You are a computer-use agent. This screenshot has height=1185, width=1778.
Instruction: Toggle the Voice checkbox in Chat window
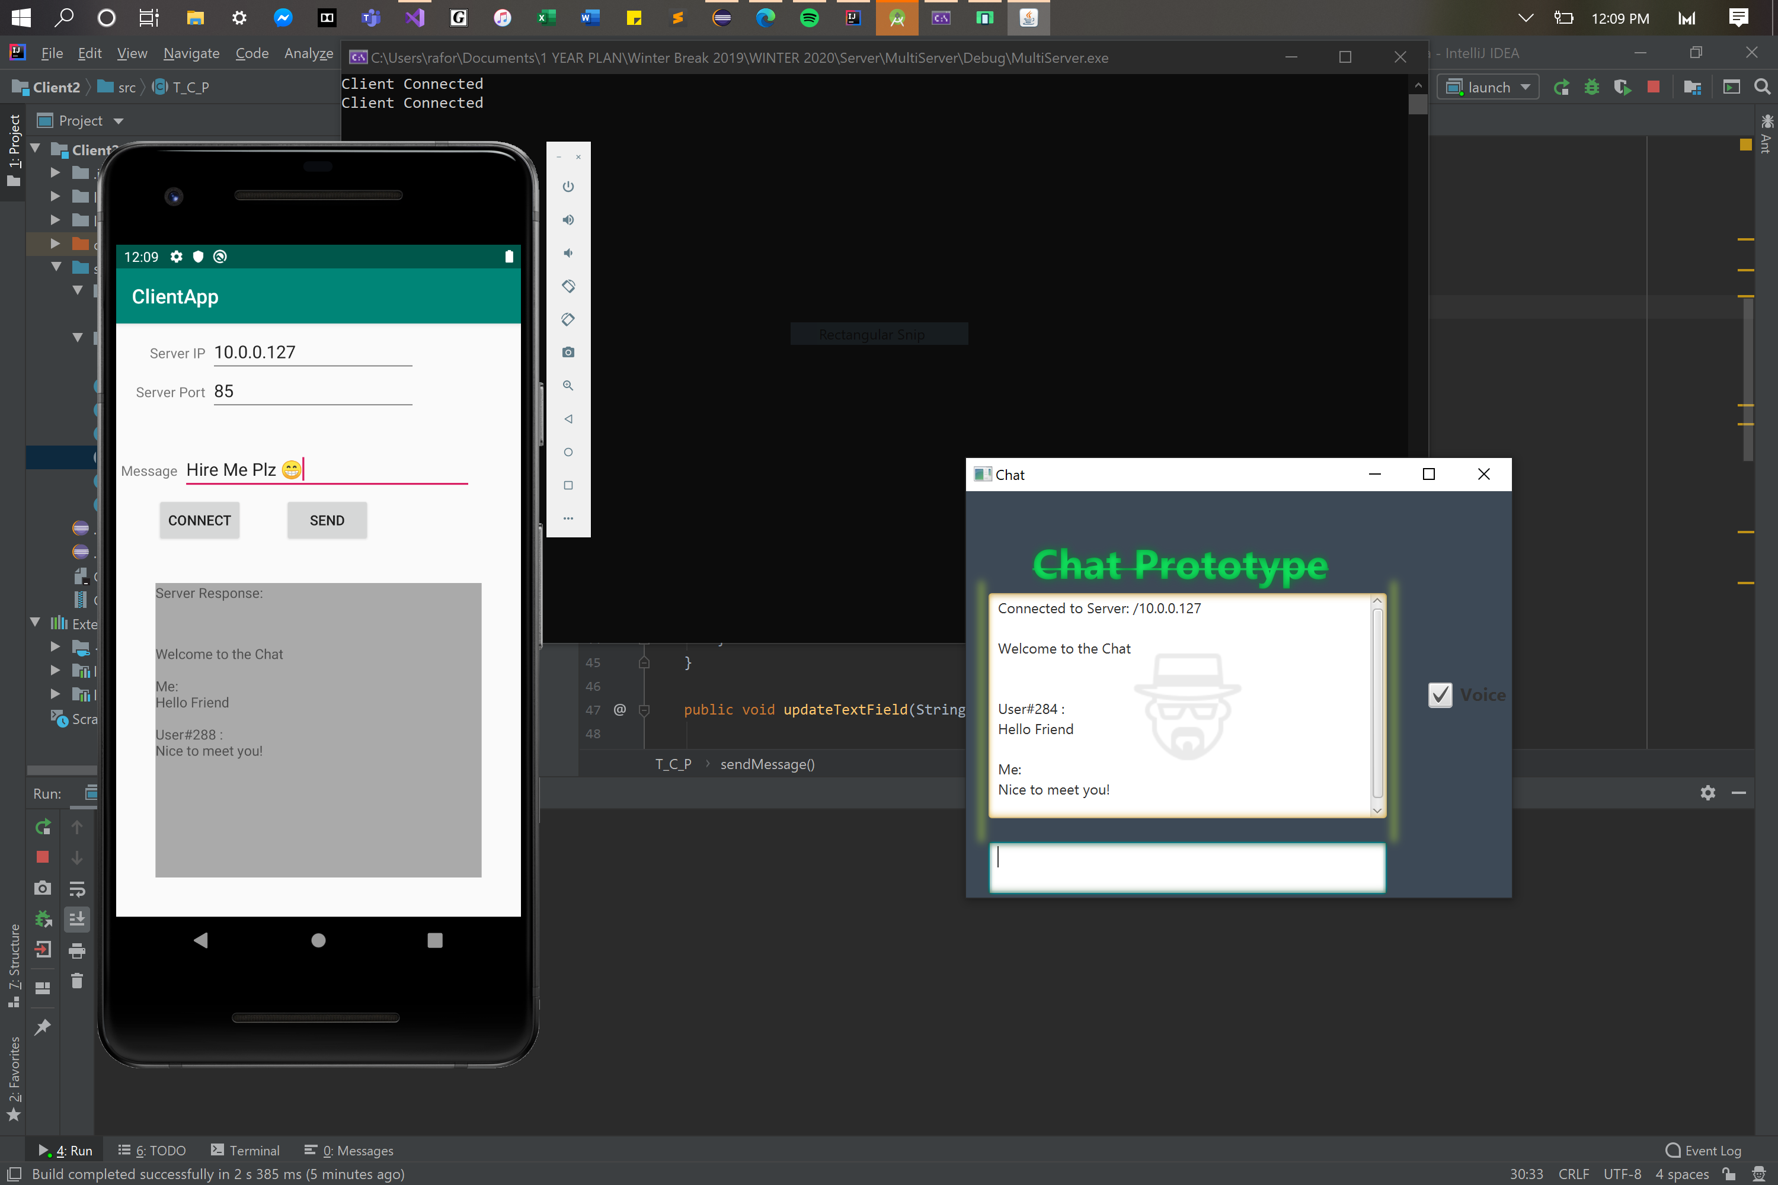pyautogui.click(x=1440, y=694)
